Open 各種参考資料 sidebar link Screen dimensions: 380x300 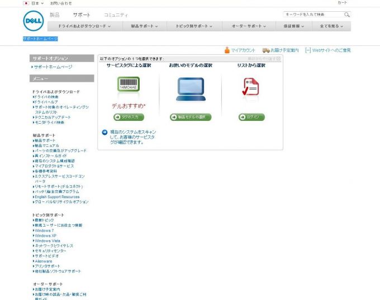point(46,171)
